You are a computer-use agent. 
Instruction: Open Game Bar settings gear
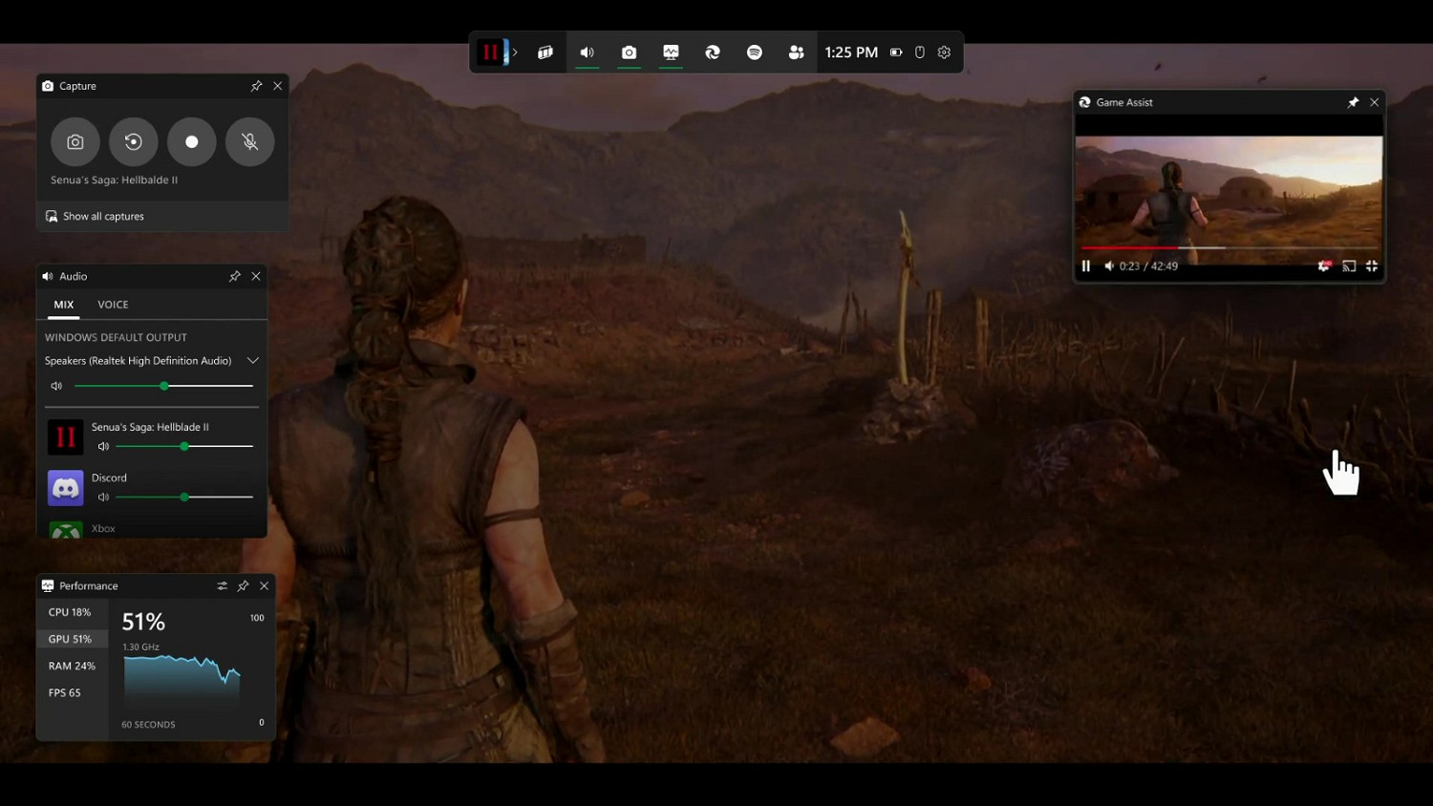(x=944, y=53)
